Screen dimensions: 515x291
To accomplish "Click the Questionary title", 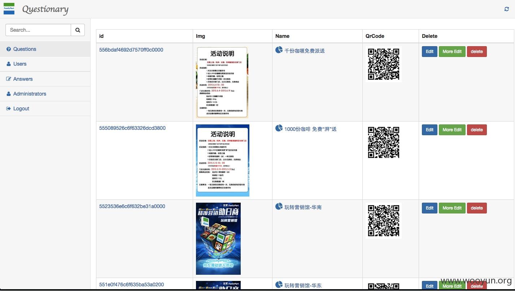I will pyautogui.click(x=45, y=9).
